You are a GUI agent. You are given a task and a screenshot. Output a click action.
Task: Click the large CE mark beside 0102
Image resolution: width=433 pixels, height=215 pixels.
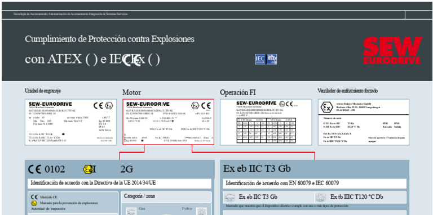pos(35,169)
